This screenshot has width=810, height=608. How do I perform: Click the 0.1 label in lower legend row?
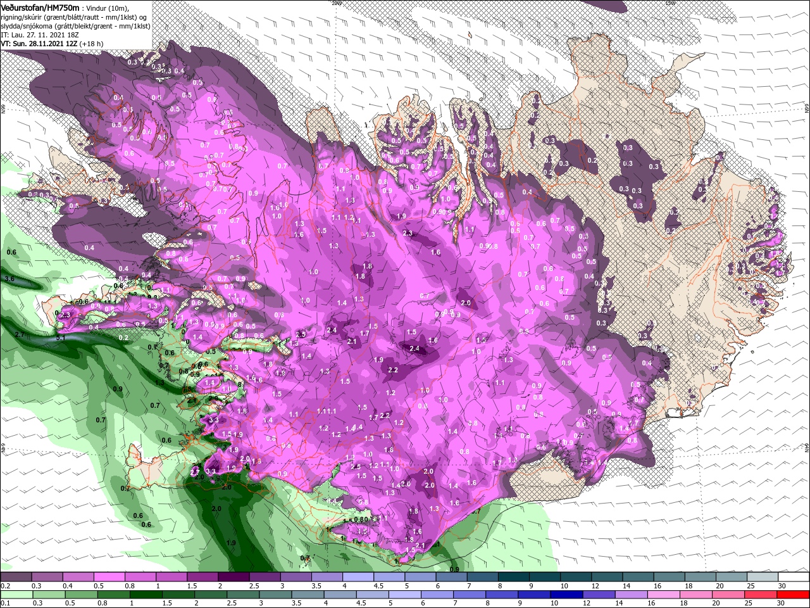(x=5, y=604)
